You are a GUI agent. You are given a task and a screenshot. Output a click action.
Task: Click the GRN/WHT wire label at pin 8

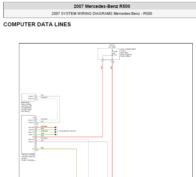click(44, 131)
